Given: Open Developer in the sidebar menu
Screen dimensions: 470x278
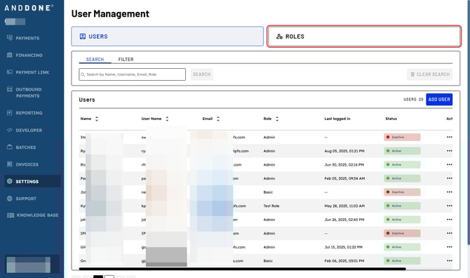Looking at the screenshot, I should click(29, 130).
